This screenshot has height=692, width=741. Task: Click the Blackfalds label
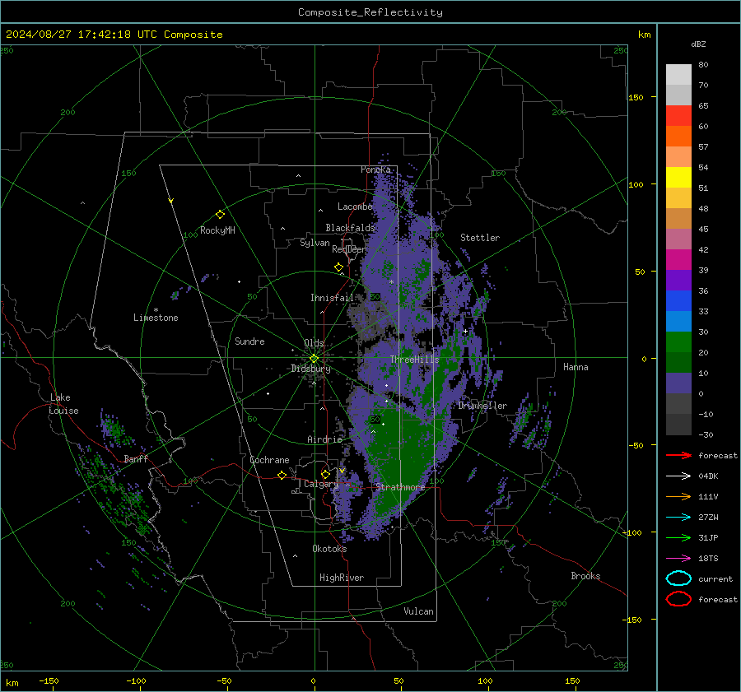pyautogui.click(x=350, y=228)
